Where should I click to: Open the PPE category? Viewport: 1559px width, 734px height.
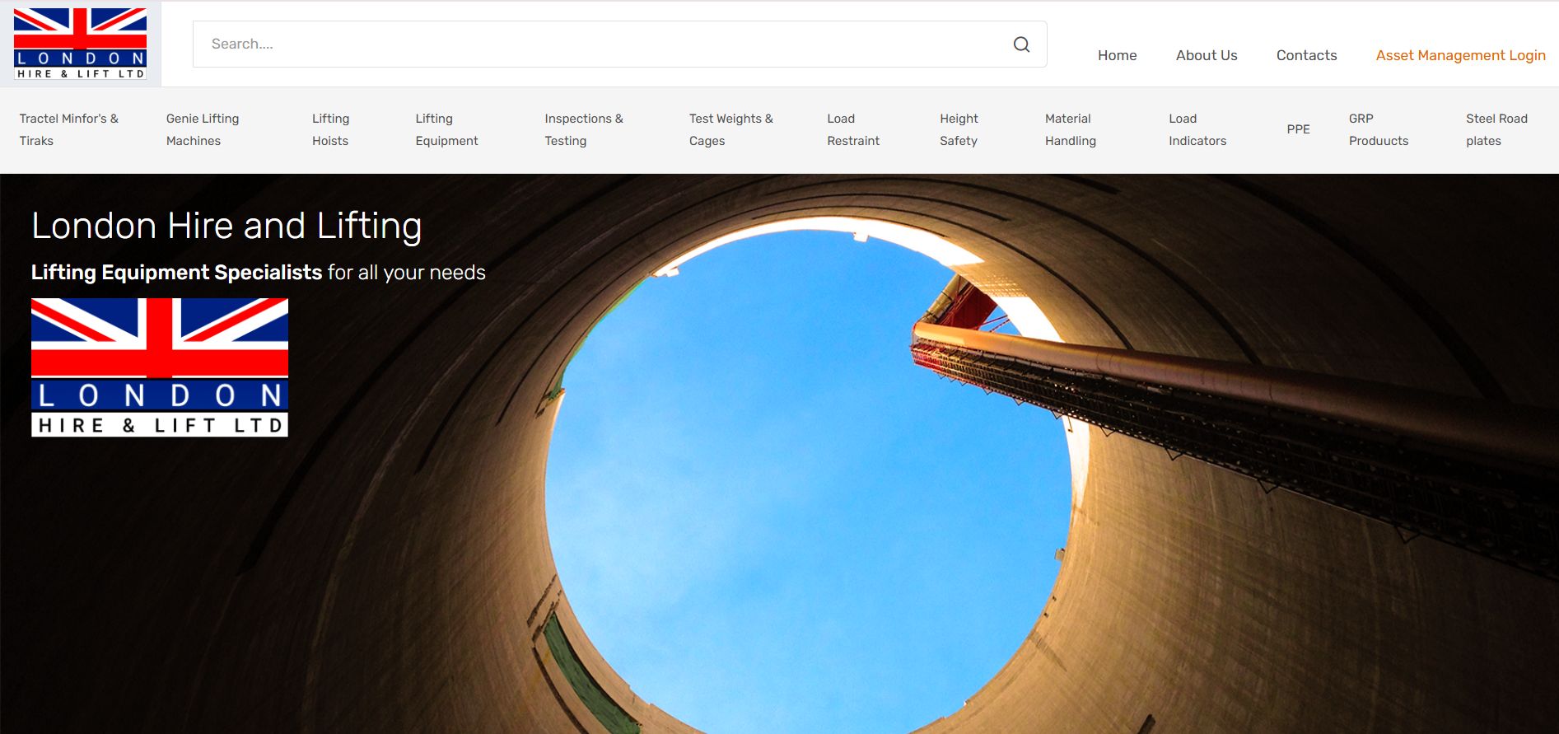pos(1298,129)
